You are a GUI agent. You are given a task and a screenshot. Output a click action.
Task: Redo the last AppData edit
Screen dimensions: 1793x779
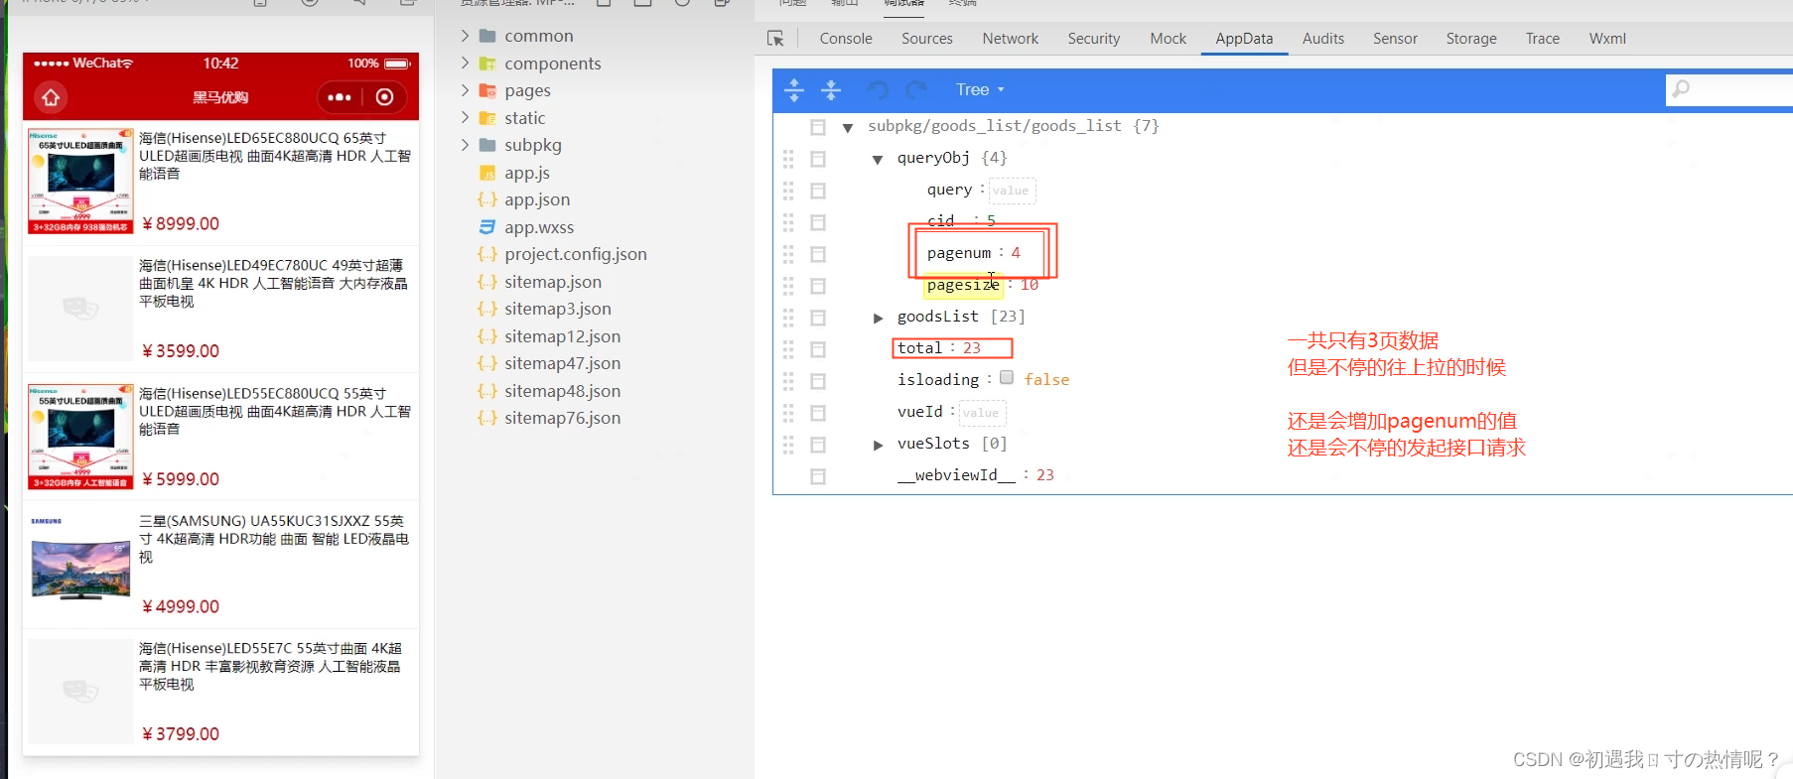tap(916, 89)
